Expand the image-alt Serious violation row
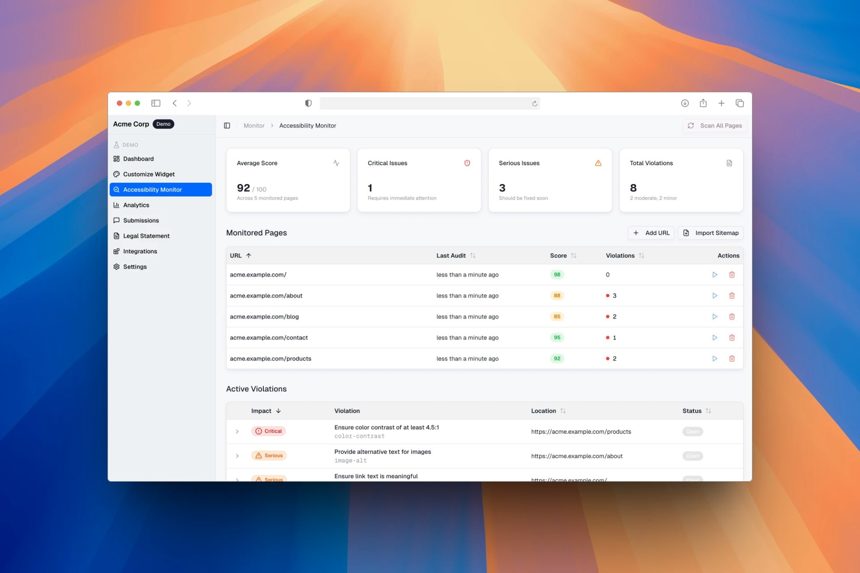Image resolution: width=860 pixels, height=573 pixels. click(237, 456)
